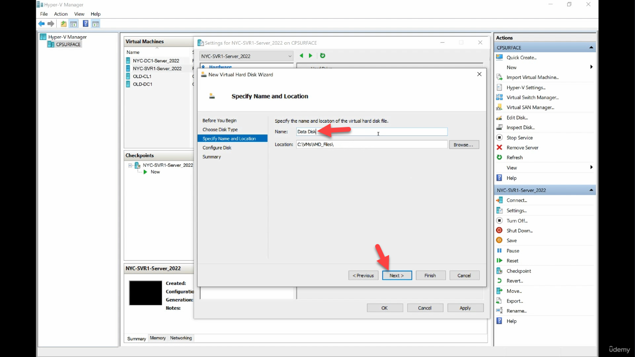This screenshot has width=635, height=357.
Task: Collapse the NYC-SVR1-Server_2022 actions section
Action: pos(591,190)
